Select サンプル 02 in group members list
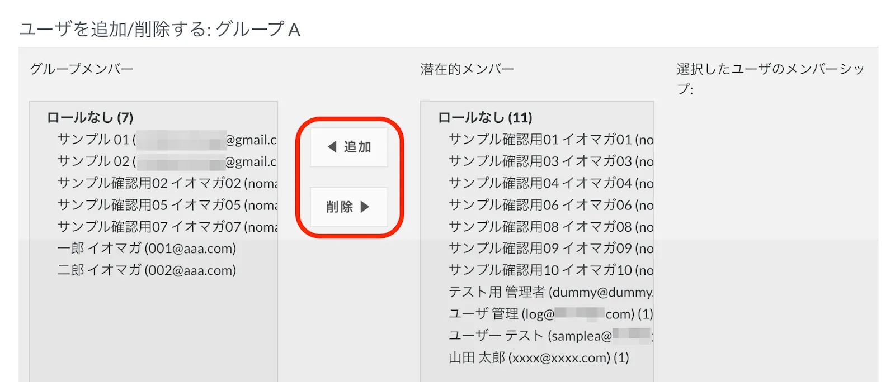The width and height of the screenshot is (895, 382). 166,161
